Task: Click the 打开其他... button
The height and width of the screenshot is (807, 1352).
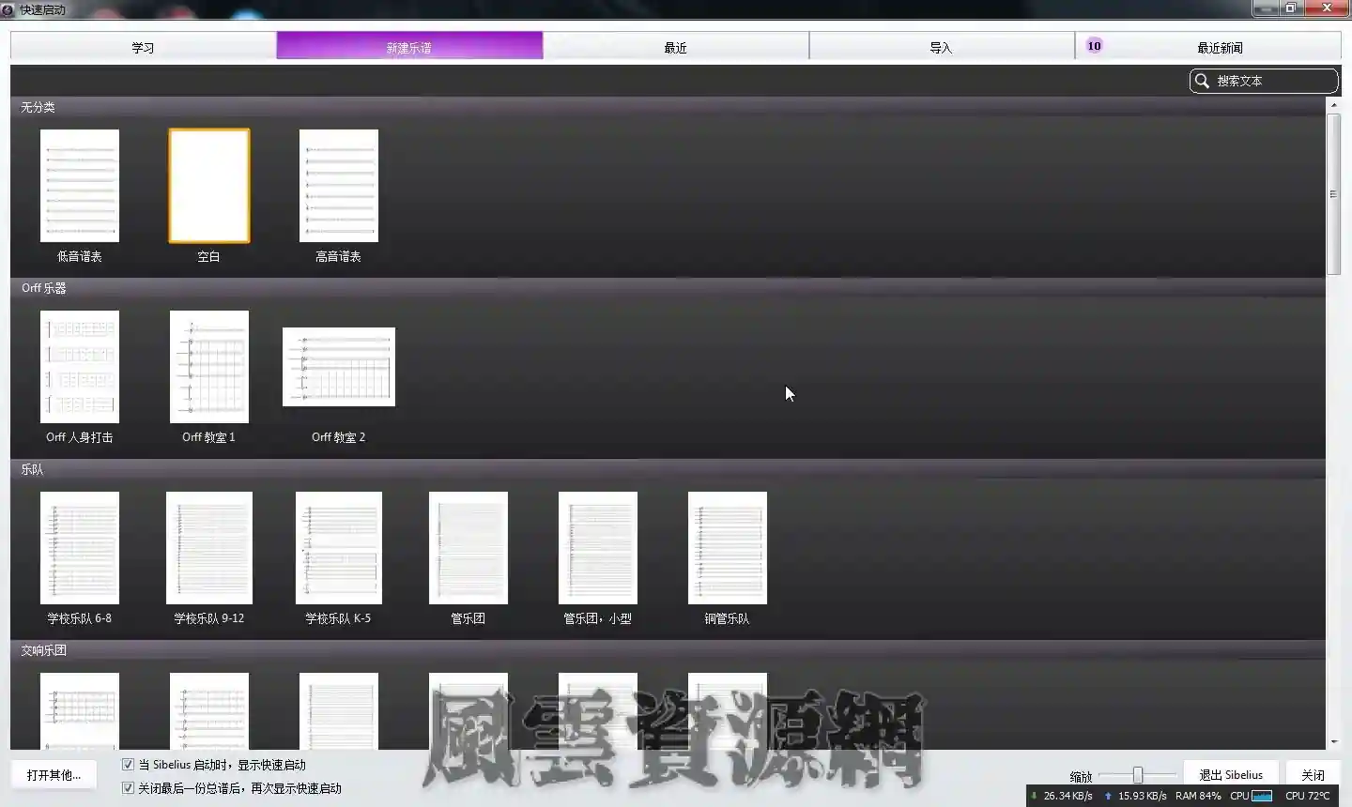Action: (x=54, y=775)
